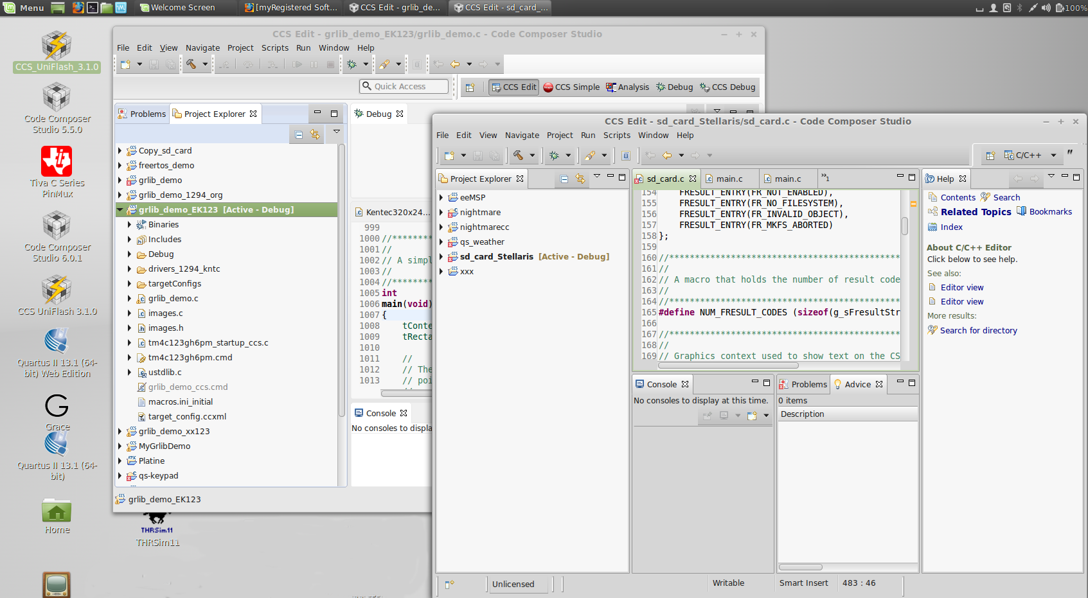The height and width of the screenshot is (598, 1088).
Task: Click Link with Editor in sd_card Project Explorer
Action: [580, 179]
